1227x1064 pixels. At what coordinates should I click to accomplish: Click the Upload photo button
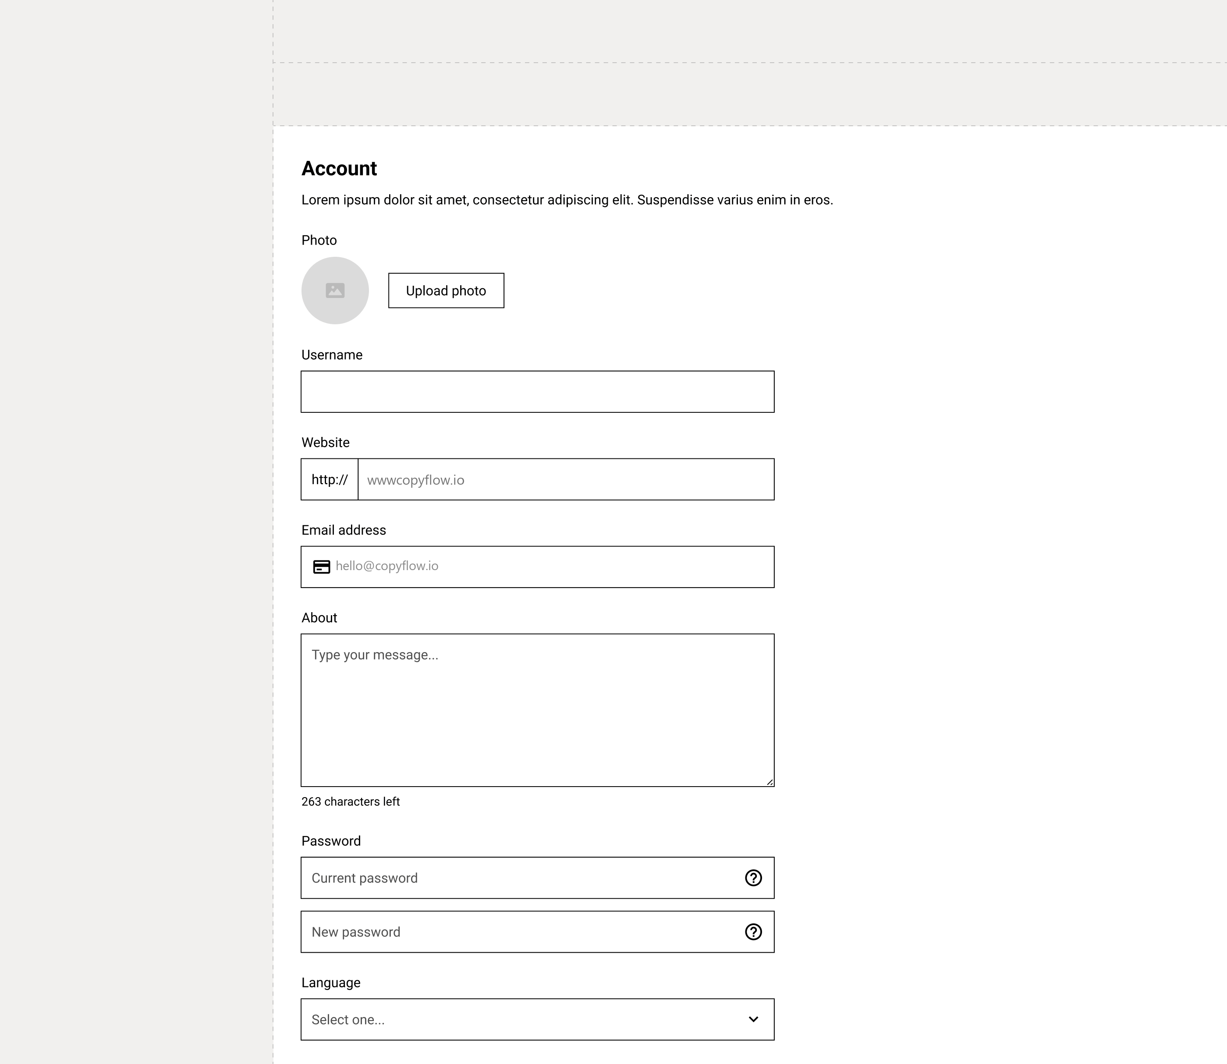coord(446,291)
